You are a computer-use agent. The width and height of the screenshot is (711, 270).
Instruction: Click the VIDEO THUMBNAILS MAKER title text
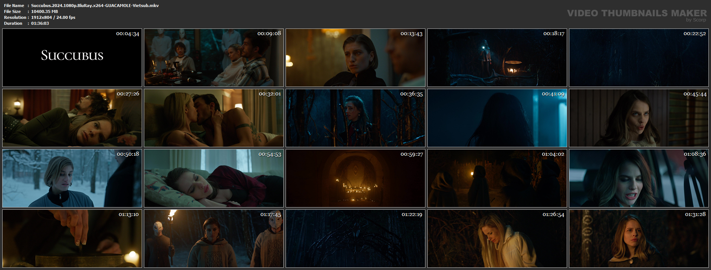pos(637,13)
